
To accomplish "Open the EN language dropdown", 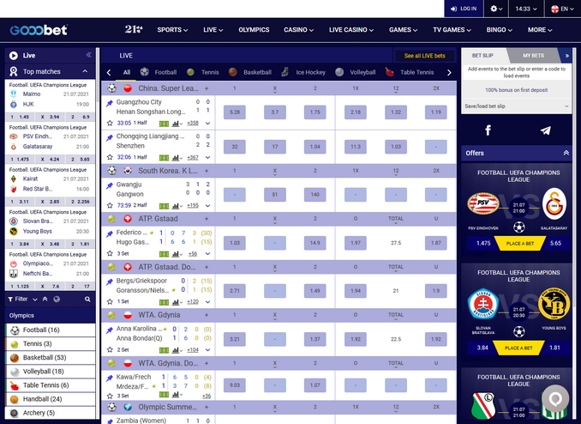I will click(563, 9).
